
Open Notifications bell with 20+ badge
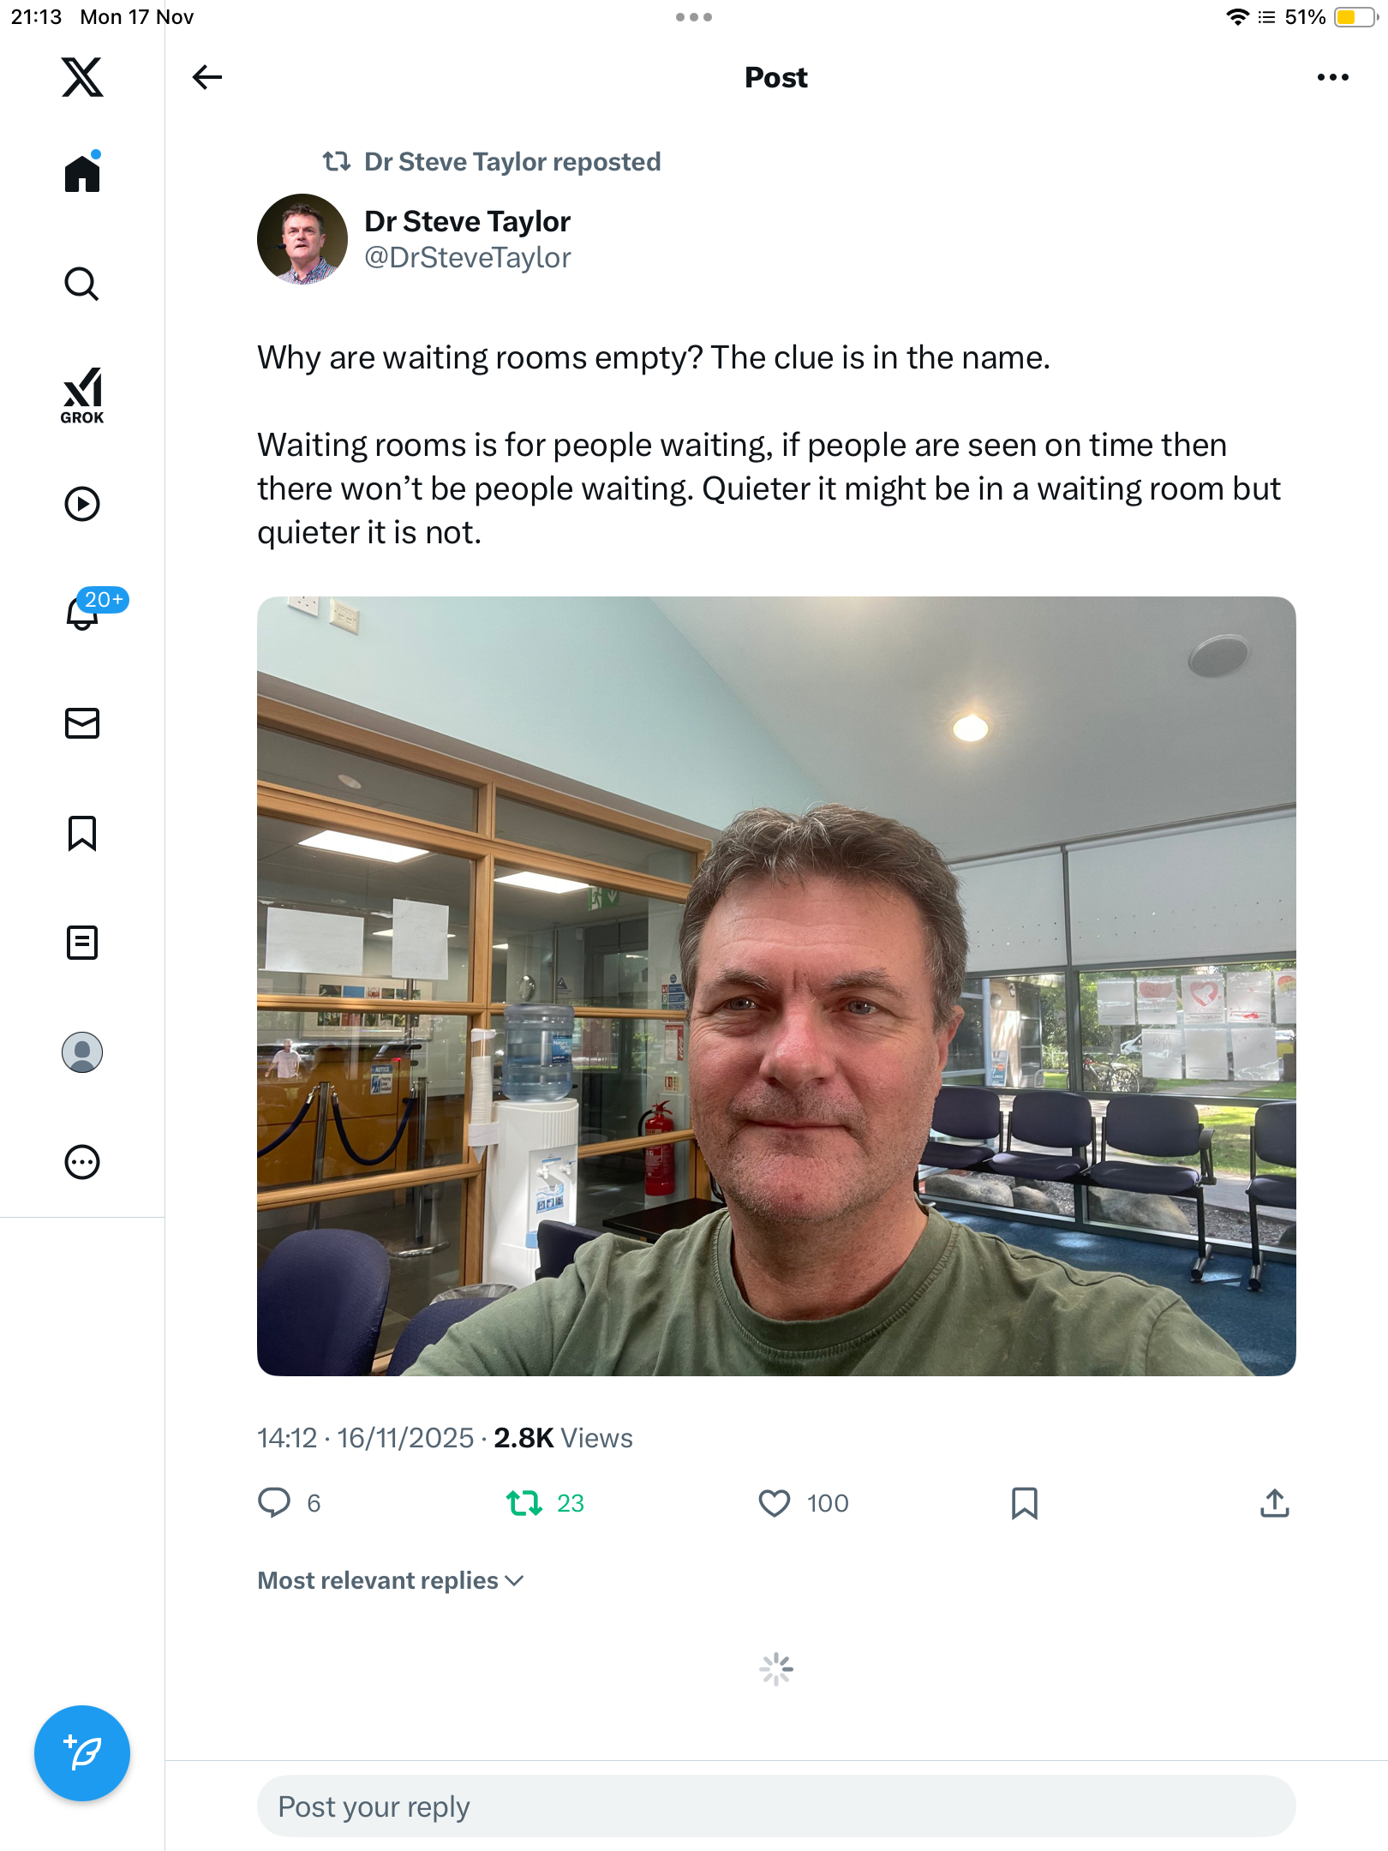click(84, 612)
